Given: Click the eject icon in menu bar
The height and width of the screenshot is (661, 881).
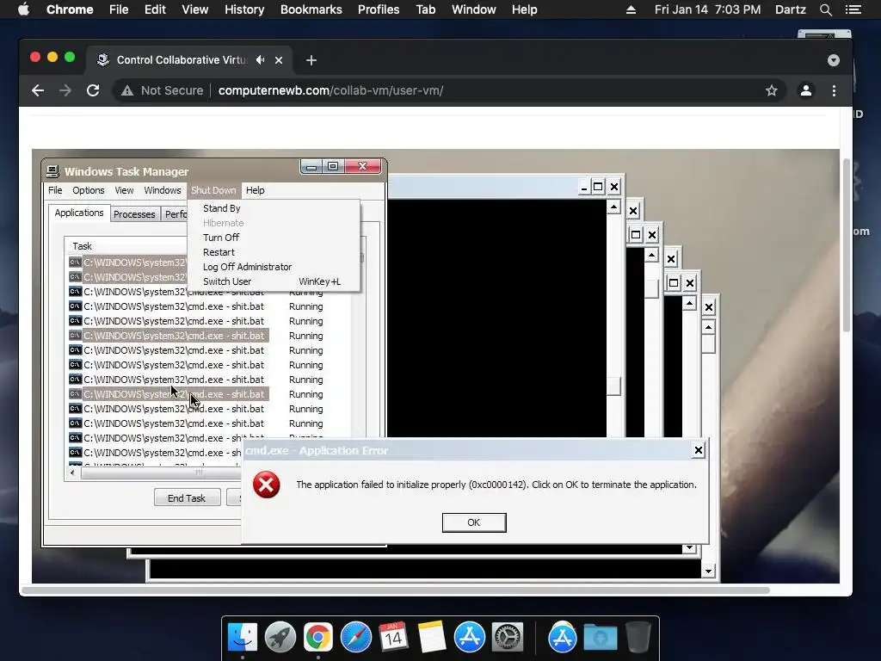Looking at the screenshot, I should tap(631, 9).
